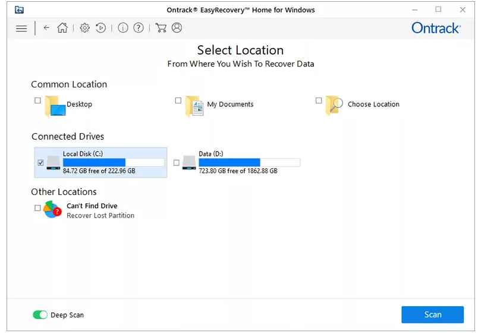Screen dimensions: 478x333
Task: Minimize the EasyRecovery window
Action: [414, 10]
